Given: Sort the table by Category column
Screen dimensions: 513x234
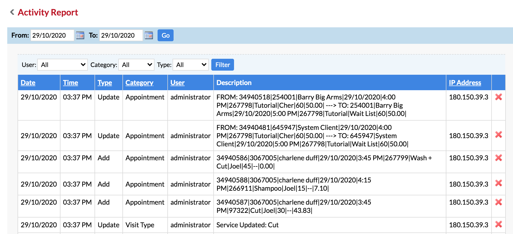Looking at the screenshot, I should [x=139, y=83].
